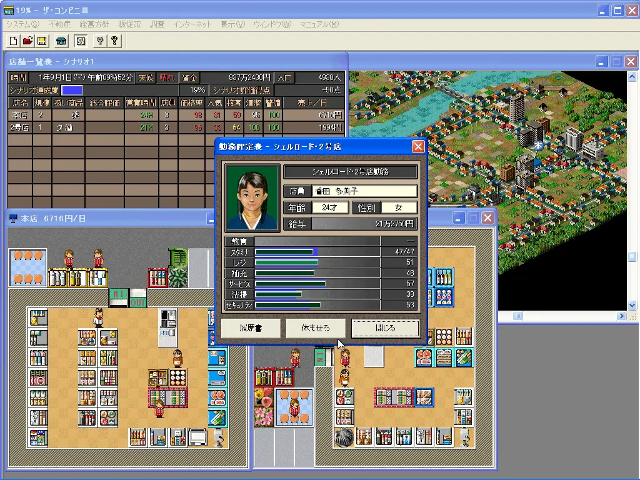Viewport: 640px width, 480px height.
Task: Open a saved game with the folder icon
Action: (27, 39)
